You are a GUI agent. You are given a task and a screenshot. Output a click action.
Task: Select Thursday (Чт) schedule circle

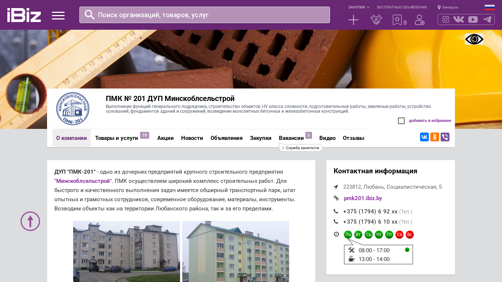(x=379, y=235)
